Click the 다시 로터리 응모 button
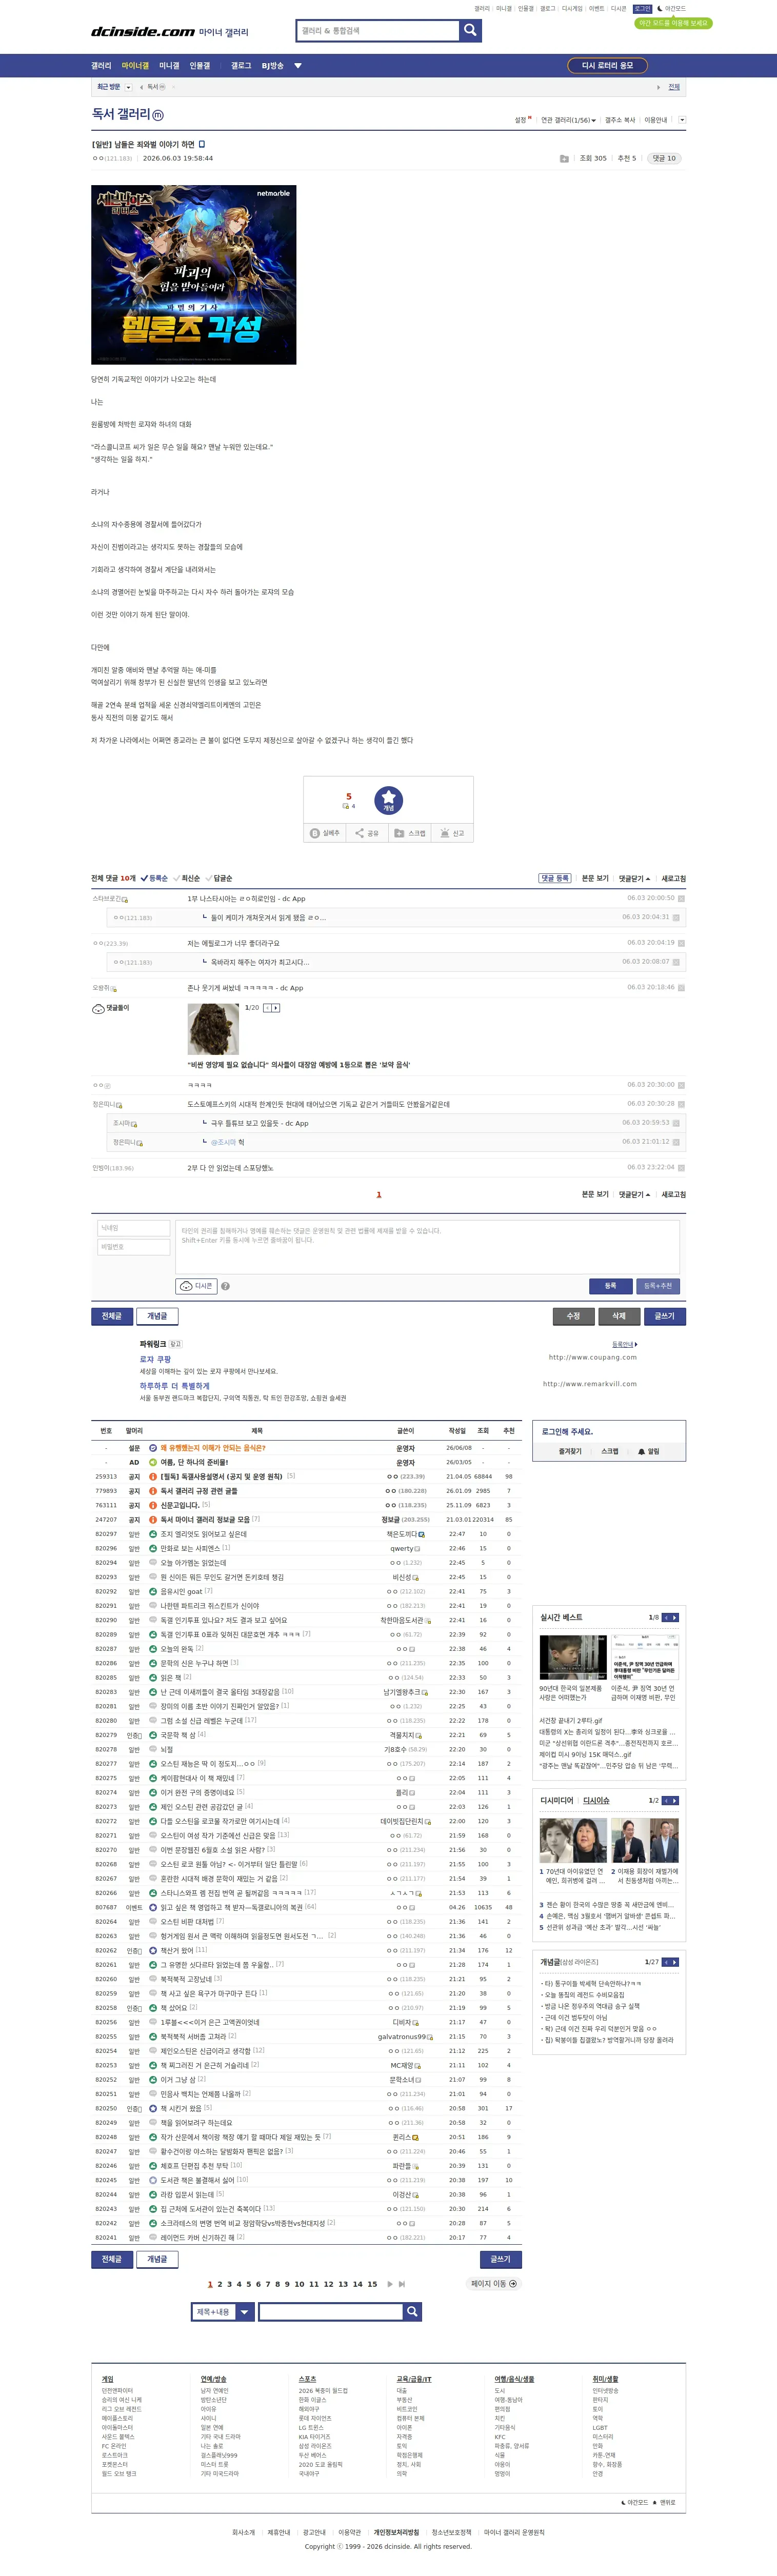The height and width of the screenshot is (2576, 777). pos(607,65)
